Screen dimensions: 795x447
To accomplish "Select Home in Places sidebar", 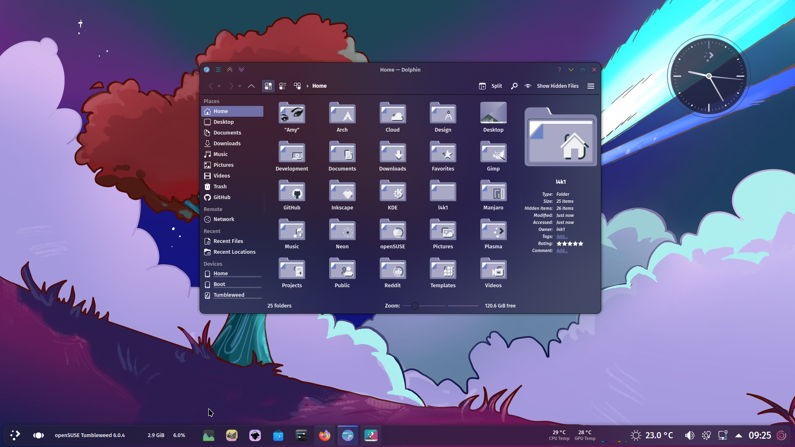I will click(232, 111).
